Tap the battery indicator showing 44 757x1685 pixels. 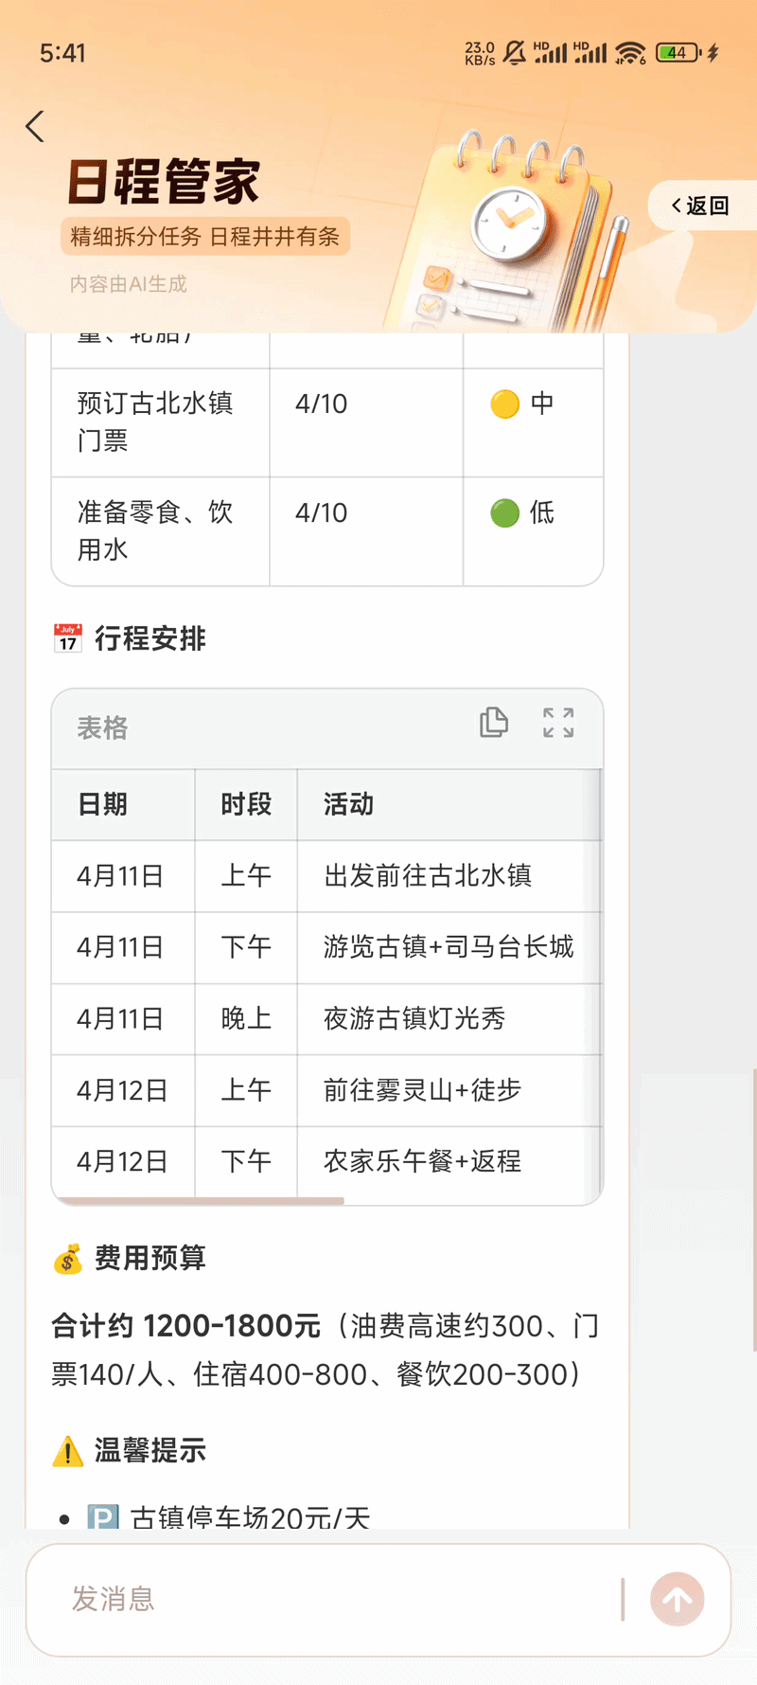pos(676,53)
